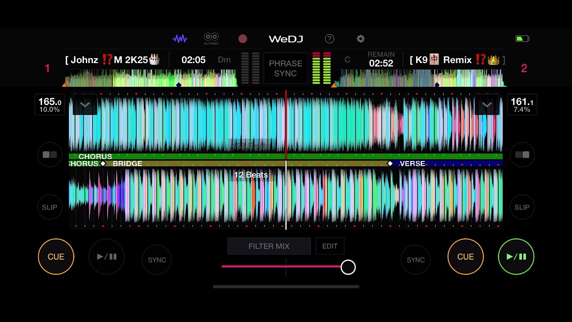Select the VERSE phrase label
The height and width of the screenshot is (322, 572).
pyautogui.click(x=412, y=164)
